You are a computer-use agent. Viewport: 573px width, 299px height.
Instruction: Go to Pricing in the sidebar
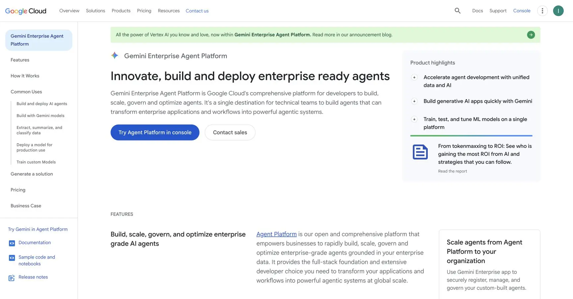click(18, 190)
